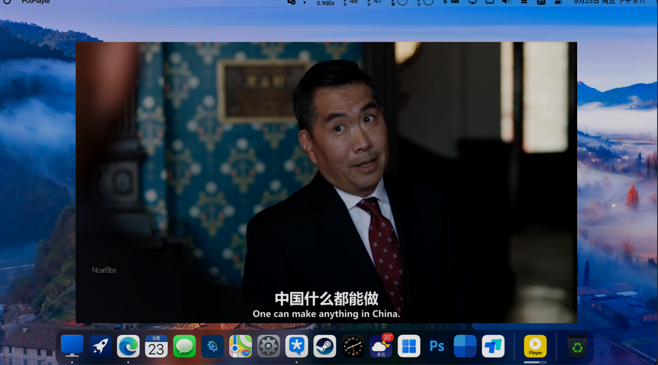Open the volume speaker menu bar icon
The image size is (658, 365).
click(507, 2)
